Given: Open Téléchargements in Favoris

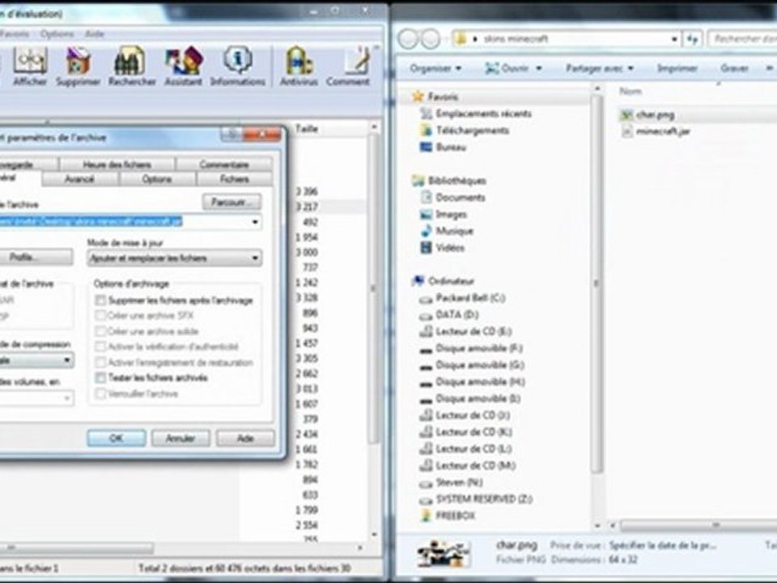Looking at the screenshot, I should pyautogui.click(x=465, y=130).
